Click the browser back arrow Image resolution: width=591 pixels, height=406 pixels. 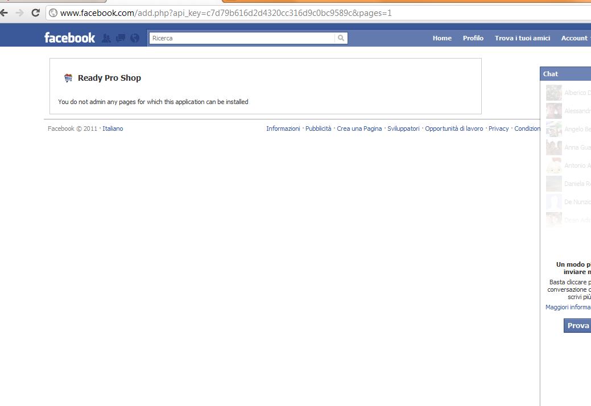[x=4, y=13]
